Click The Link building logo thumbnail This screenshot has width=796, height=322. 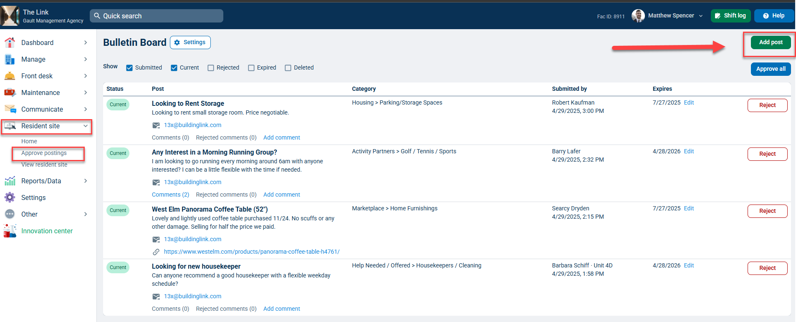[x=10, y=16]
